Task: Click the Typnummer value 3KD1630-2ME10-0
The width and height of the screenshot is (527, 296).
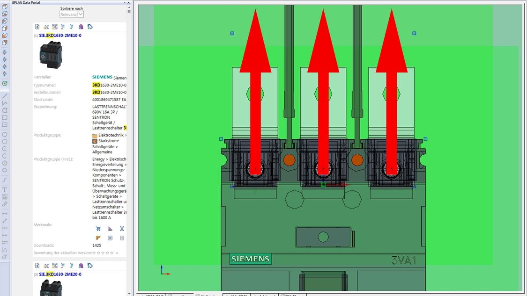Action: click(x=109, y=85)
